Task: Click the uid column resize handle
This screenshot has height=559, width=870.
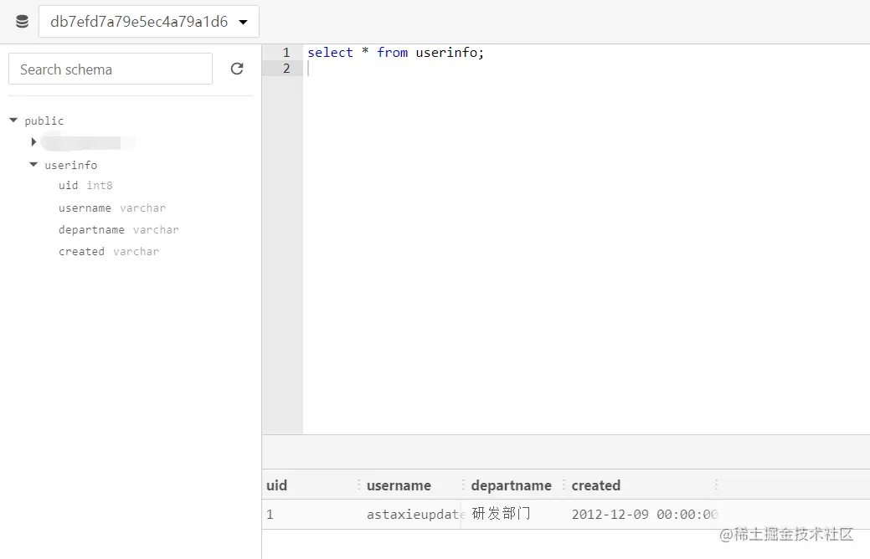Action: point(359,485)
